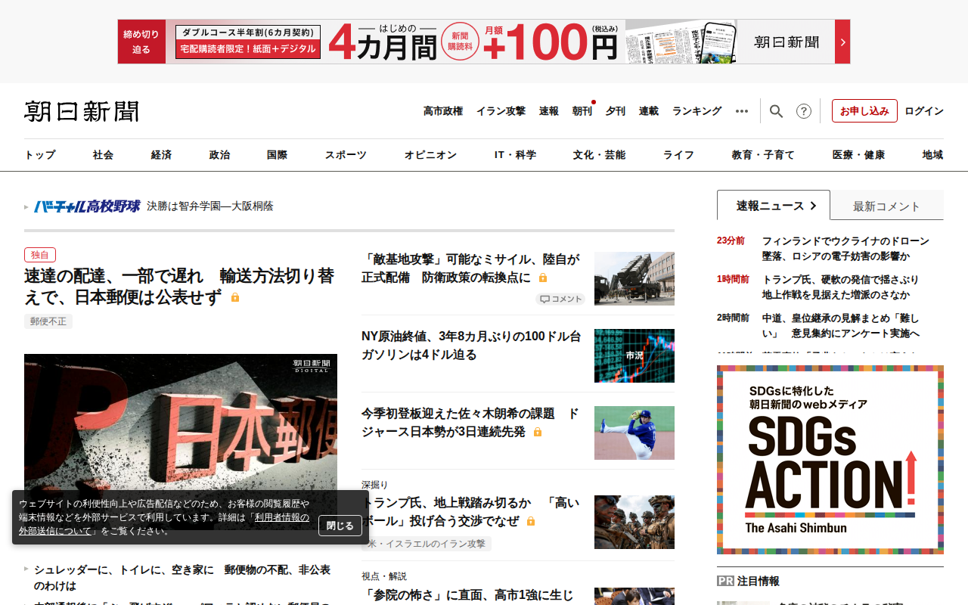Screen dimensions: 968x605
Task: Open the 経済 section in navigation
Action: click(x=161, y=155)
